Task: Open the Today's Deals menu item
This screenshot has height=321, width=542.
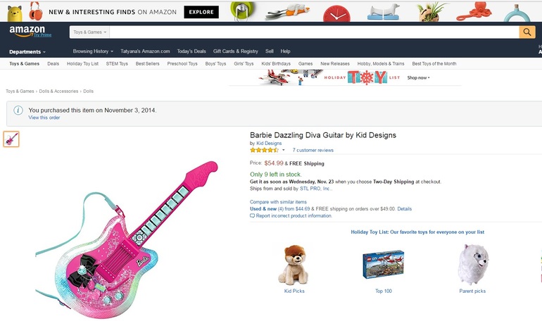Action: coord(191,51)
